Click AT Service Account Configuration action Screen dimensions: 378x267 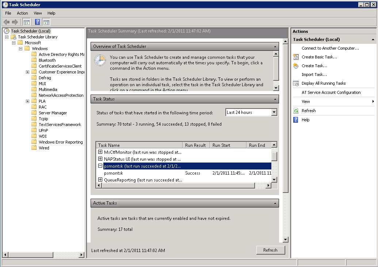click(331, 92)
